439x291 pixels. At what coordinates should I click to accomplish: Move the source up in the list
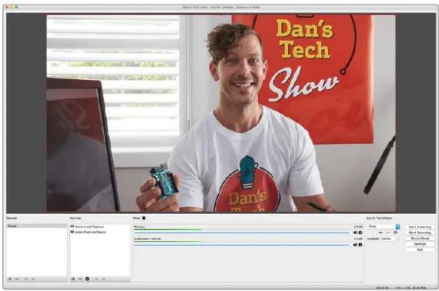pos(97,279)
